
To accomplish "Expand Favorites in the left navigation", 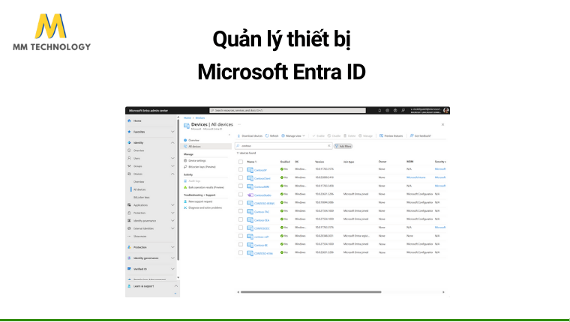I will (x=172, y=132).
